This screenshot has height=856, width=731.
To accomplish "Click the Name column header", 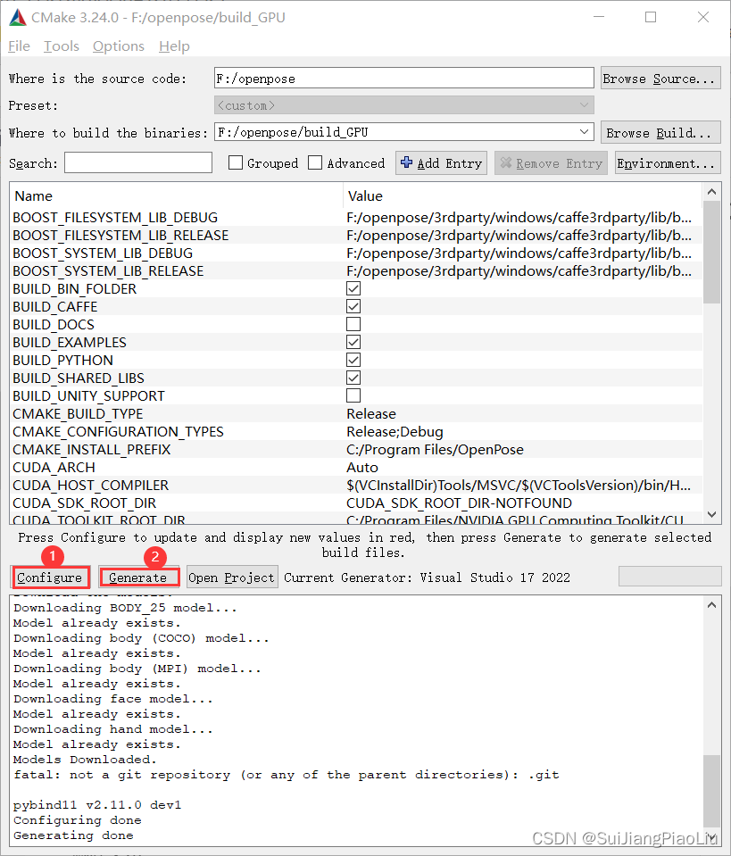I will coord(177,196).
